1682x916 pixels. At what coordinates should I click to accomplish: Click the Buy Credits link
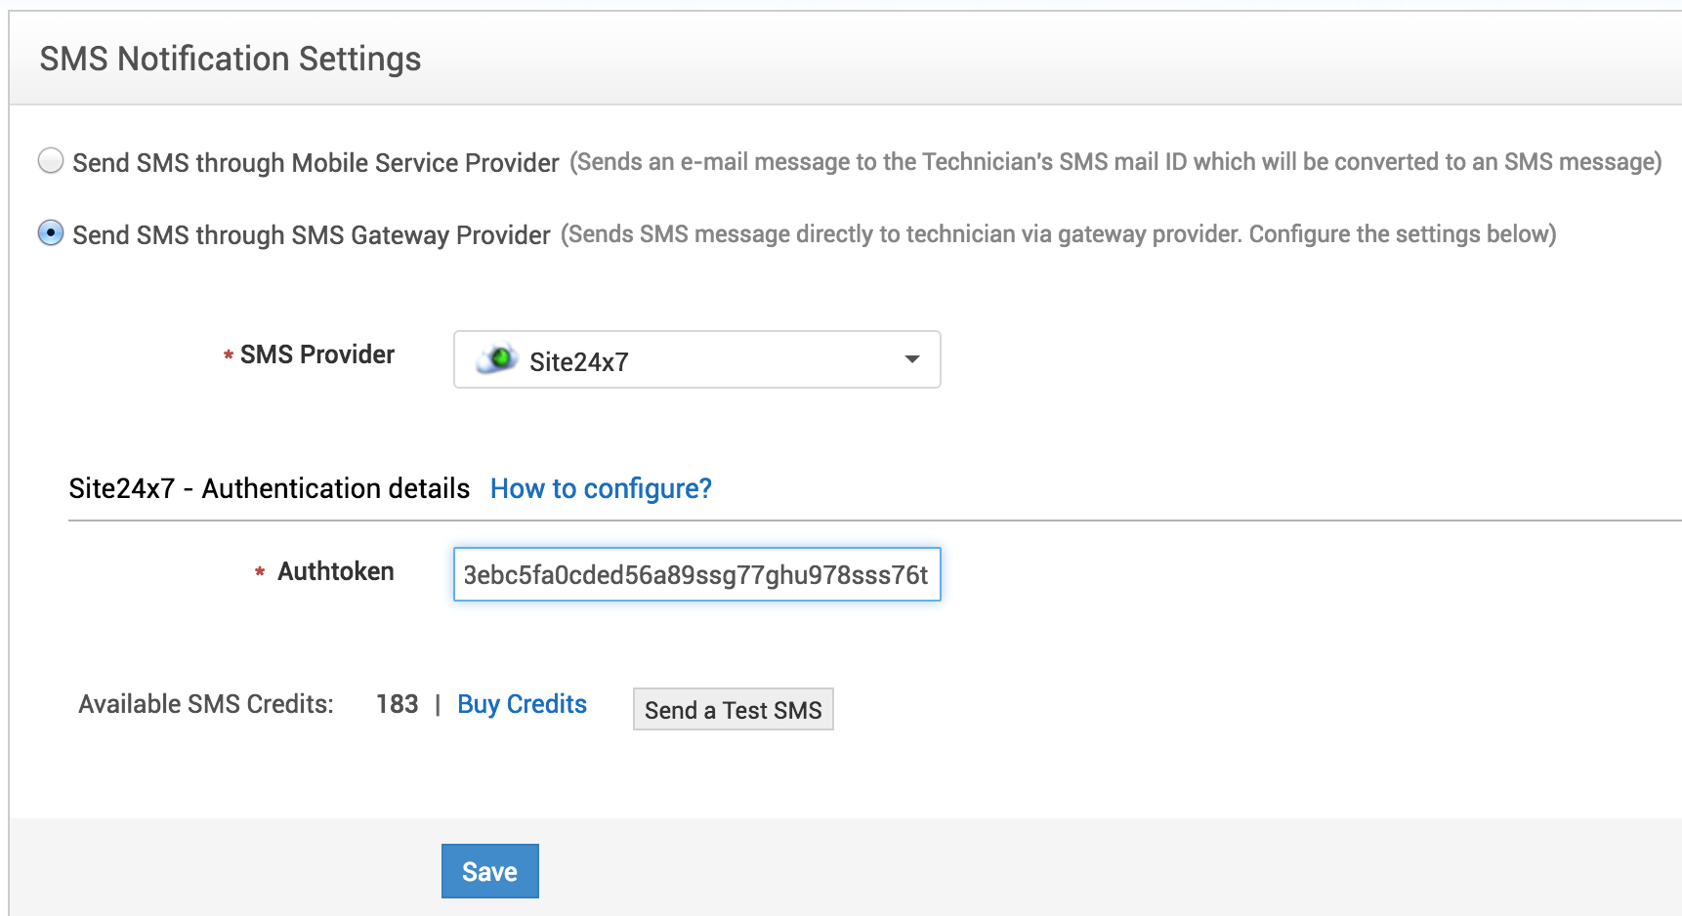pyautogui.click(x=522, y=704)
